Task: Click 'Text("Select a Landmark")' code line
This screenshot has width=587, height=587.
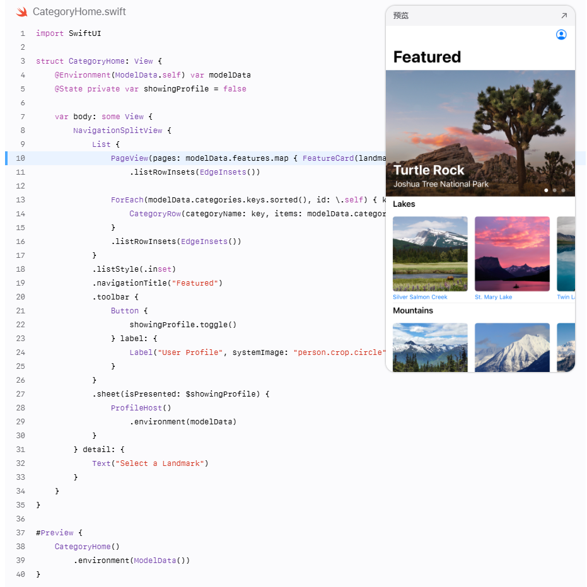Action: [x=150, y=463]
